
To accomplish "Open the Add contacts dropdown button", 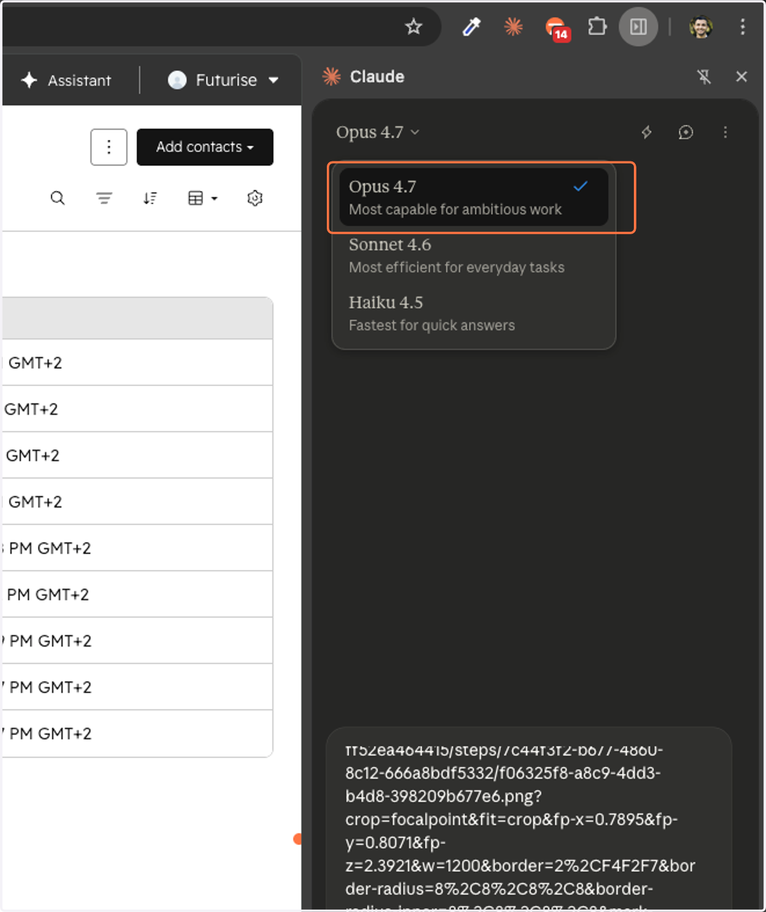I will pos(205,147).
